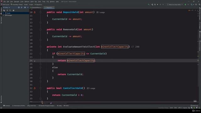The image size is (201, 113).
Task: Select the Packages row in Explorer tree
Action: coord(16,15)
